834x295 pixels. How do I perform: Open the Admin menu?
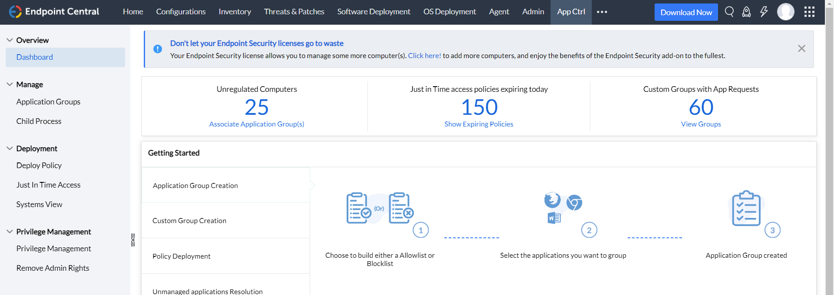[x=533, y=12]
